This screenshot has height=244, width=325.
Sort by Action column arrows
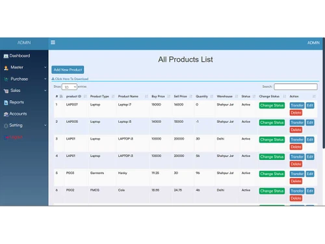pyautogui.click(x=314, y=96)
